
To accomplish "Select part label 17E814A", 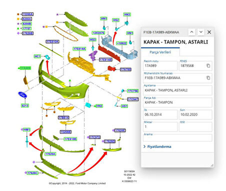I will point(79,49).
